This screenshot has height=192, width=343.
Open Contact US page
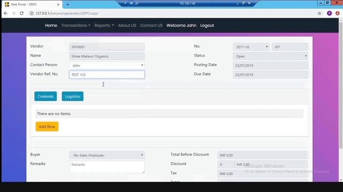151,25
